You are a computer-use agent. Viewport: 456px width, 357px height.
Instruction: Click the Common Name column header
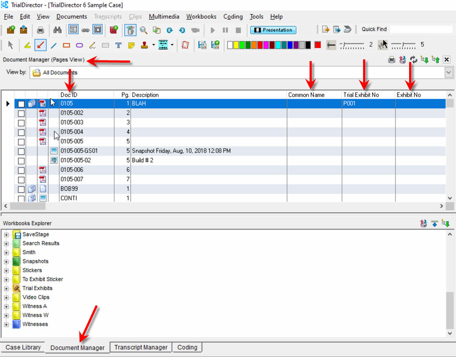(x=314, y=95)
